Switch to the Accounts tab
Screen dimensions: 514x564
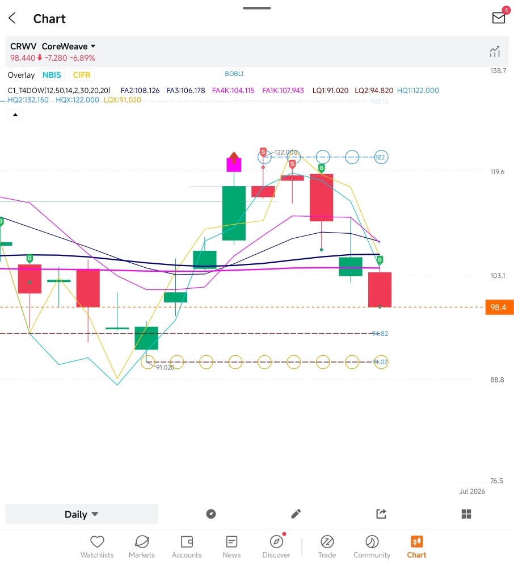(x=187, y=547)
